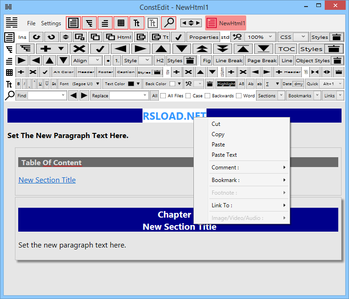349x299 pixels.
Task: Click the paste Tt text icon
Action: pyautogui.click(x=160, y=37)
